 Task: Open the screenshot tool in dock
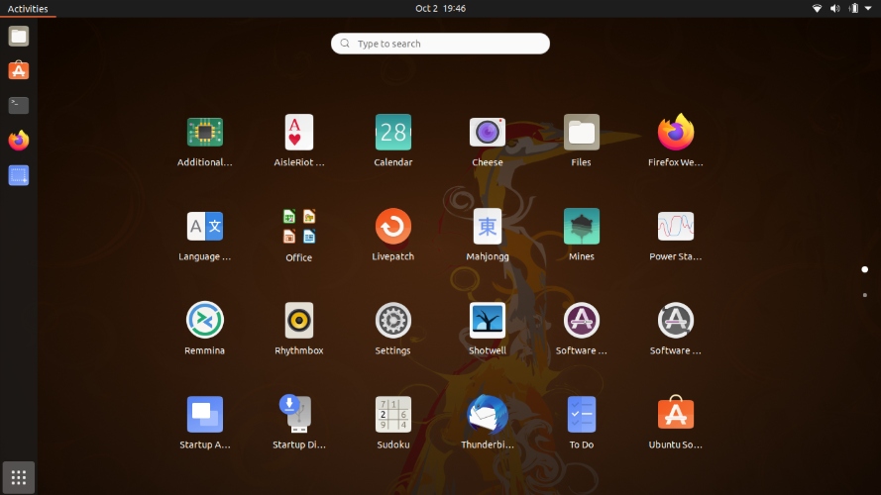coord(19,175)
